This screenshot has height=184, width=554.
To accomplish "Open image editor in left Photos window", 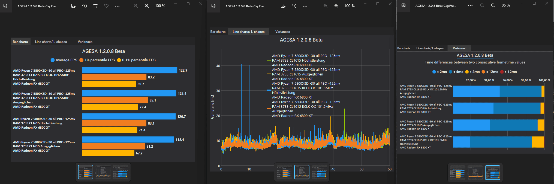I will click(x=73, y=6).
